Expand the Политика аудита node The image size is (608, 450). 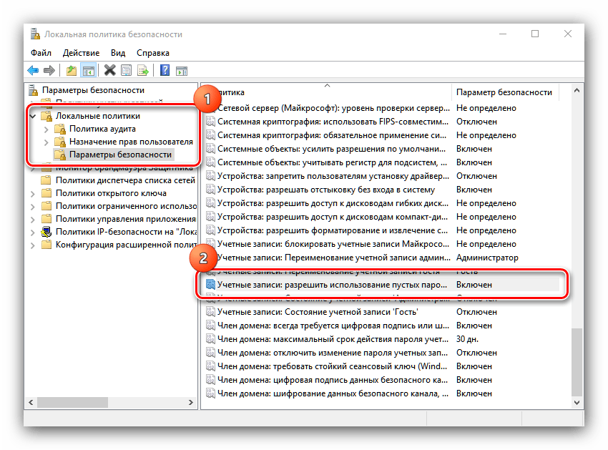pos(46,129)
